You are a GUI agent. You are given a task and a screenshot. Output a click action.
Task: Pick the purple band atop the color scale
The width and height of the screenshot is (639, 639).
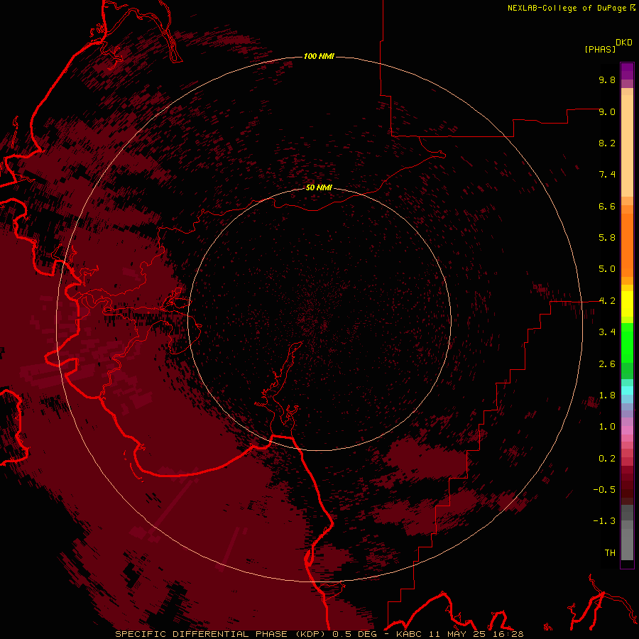627,71
